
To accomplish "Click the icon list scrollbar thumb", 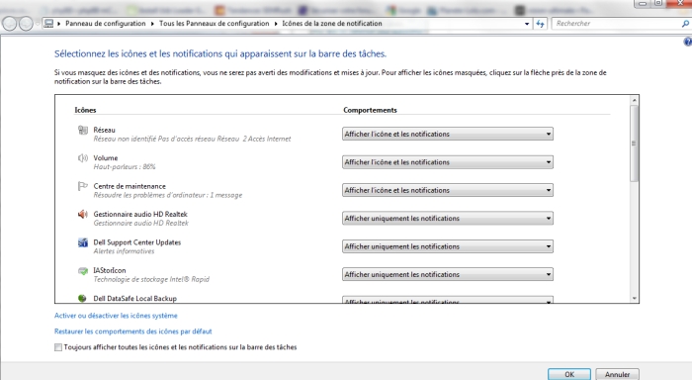I will click(635, 143).
